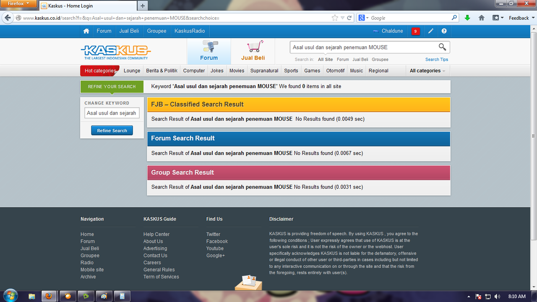Open Term of Services footer link
The image size is (537, 302).
pos(161,277)
